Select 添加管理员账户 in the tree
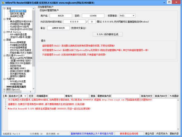Screen dimensions: 182x137 pos(18,11)
